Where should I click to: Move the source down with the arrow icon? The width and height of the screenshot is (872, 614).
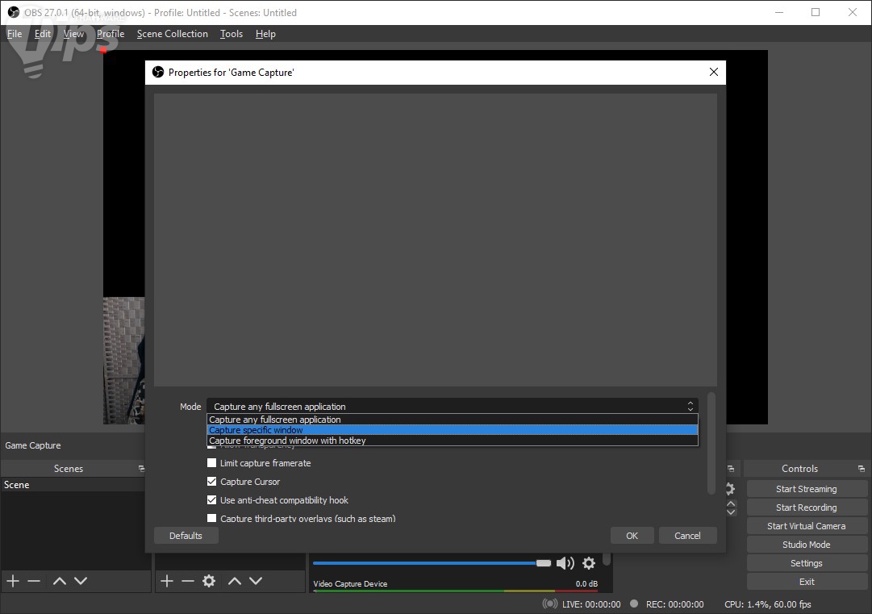[x=256, y=581]
